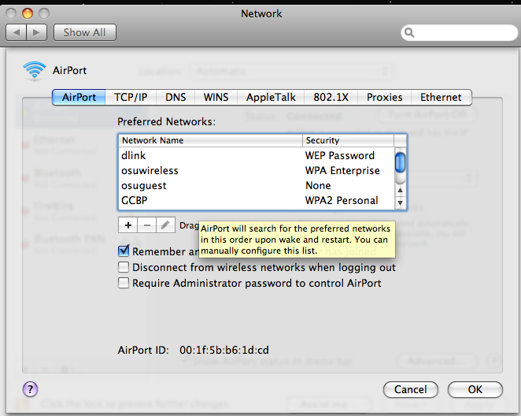Open the AppleTalk tab
Viewport: 521px width, 416px height.
(271, 97)
